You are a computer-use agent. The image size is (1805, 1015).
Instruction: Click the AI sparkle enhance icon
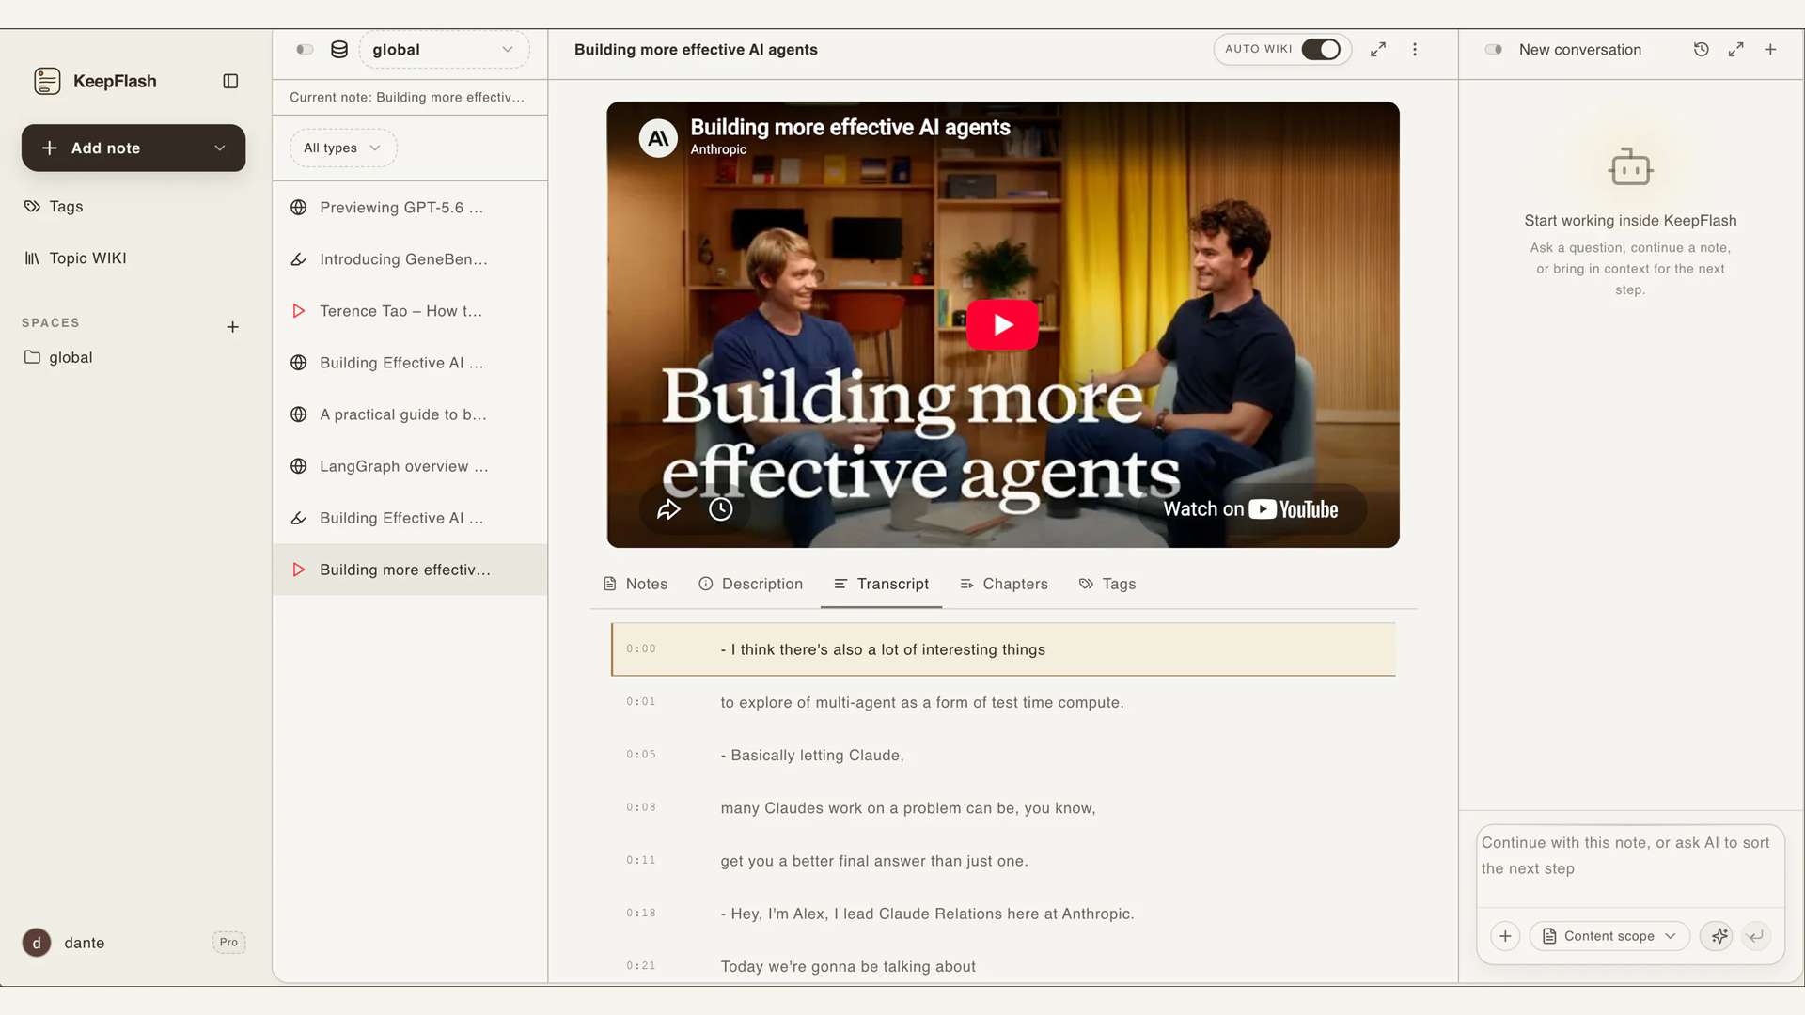[x=1719, y=936]
